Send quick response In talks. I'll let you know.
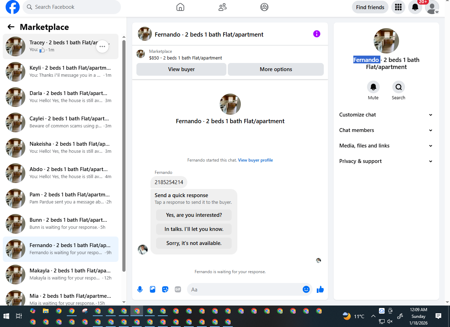The image size is (450, 327). pyautogui.click(x=194, y=229)
